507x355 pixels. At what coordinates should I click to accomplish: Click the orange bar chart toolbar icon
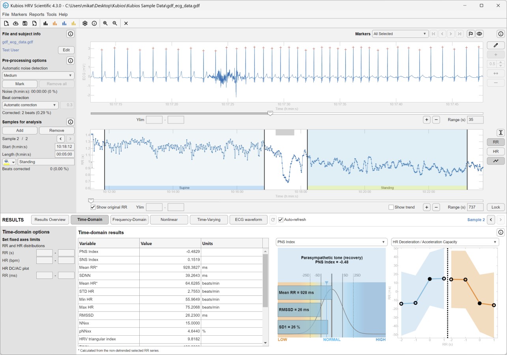[55, 23]
